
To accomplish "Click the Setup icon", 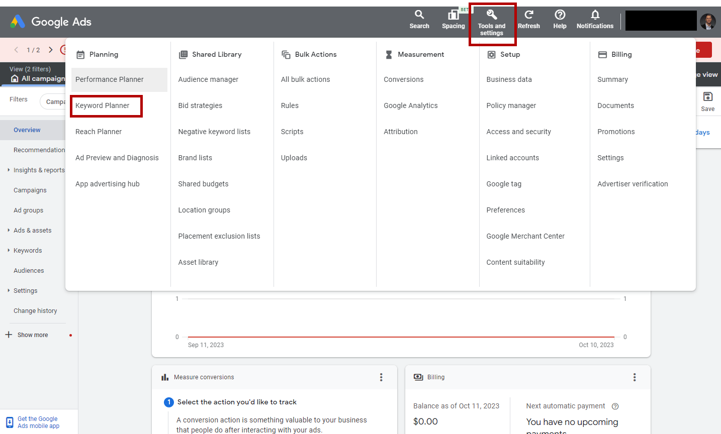I will coord(491,54).
